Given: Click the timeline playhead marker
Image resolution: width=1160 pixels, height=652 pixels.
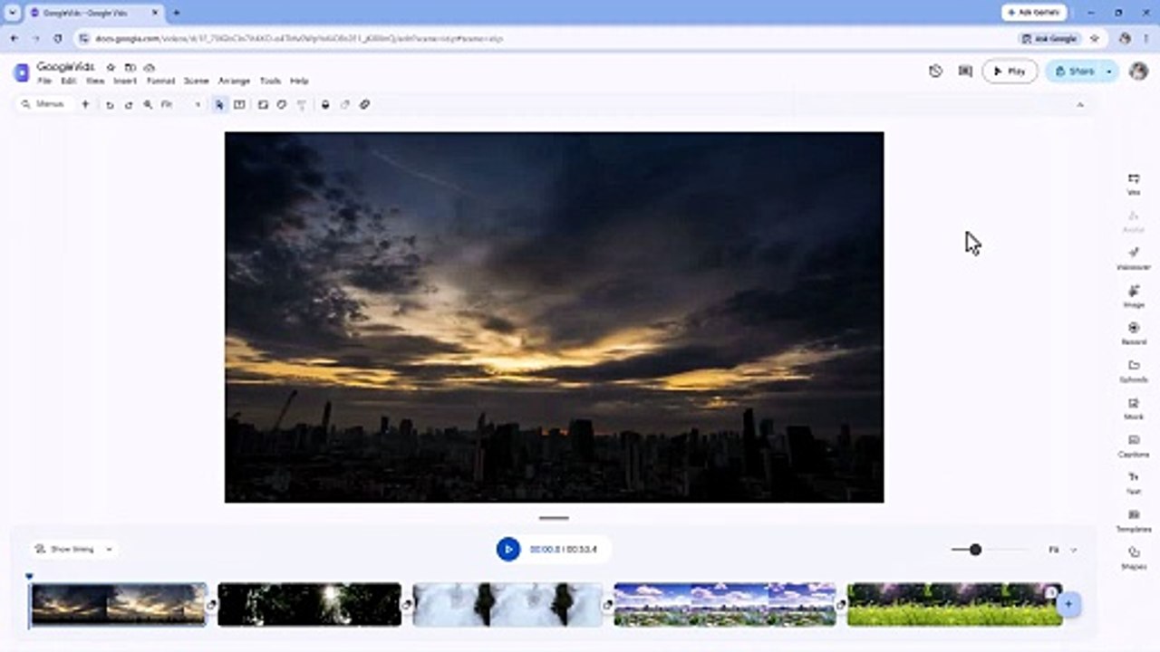Looking at the screenshot, I should [x=29, y=576].
